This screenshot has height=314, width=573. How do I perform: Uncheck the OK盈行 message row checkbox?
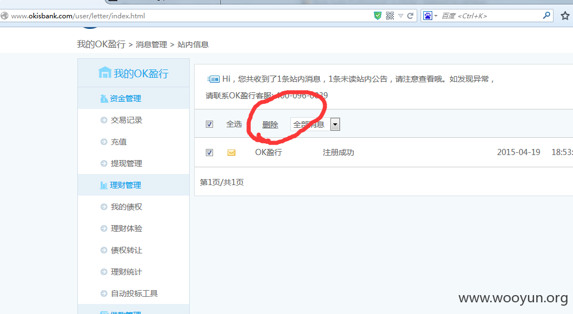tap(209, 152)
